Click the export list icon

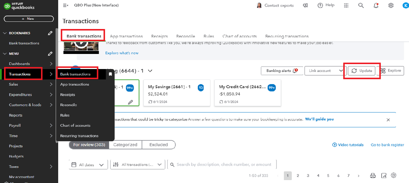(x=384, y=176)
